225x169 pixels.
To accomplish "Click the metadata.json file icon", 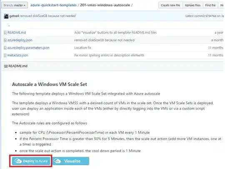I will pos(5,56).
